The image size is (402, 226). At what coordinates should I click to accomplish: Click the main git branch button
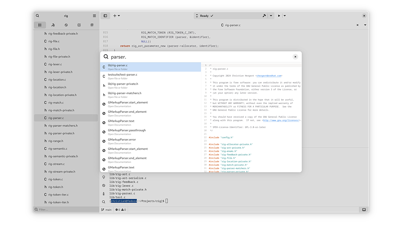pyautogui.click(x=106, y=210)
